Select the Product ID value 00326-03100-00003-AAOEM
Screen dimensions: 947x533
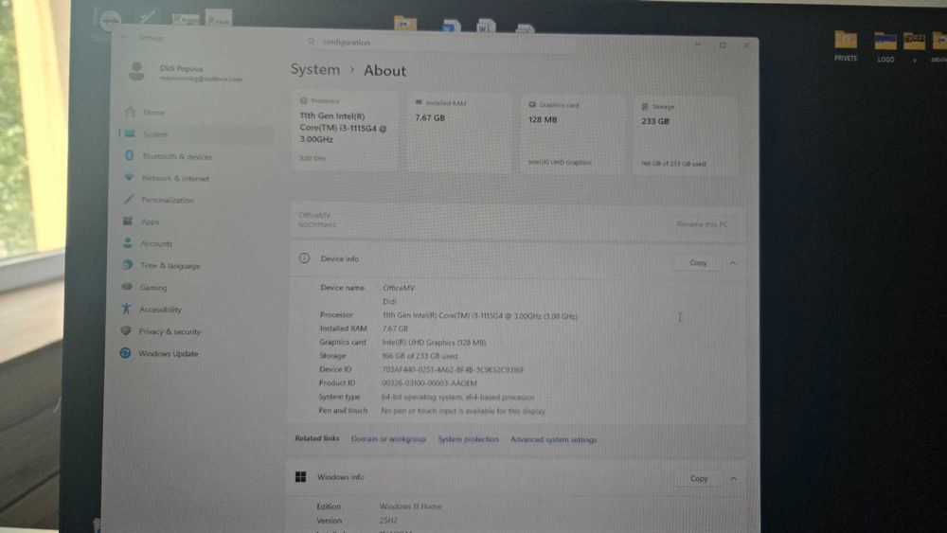point(429,382)
